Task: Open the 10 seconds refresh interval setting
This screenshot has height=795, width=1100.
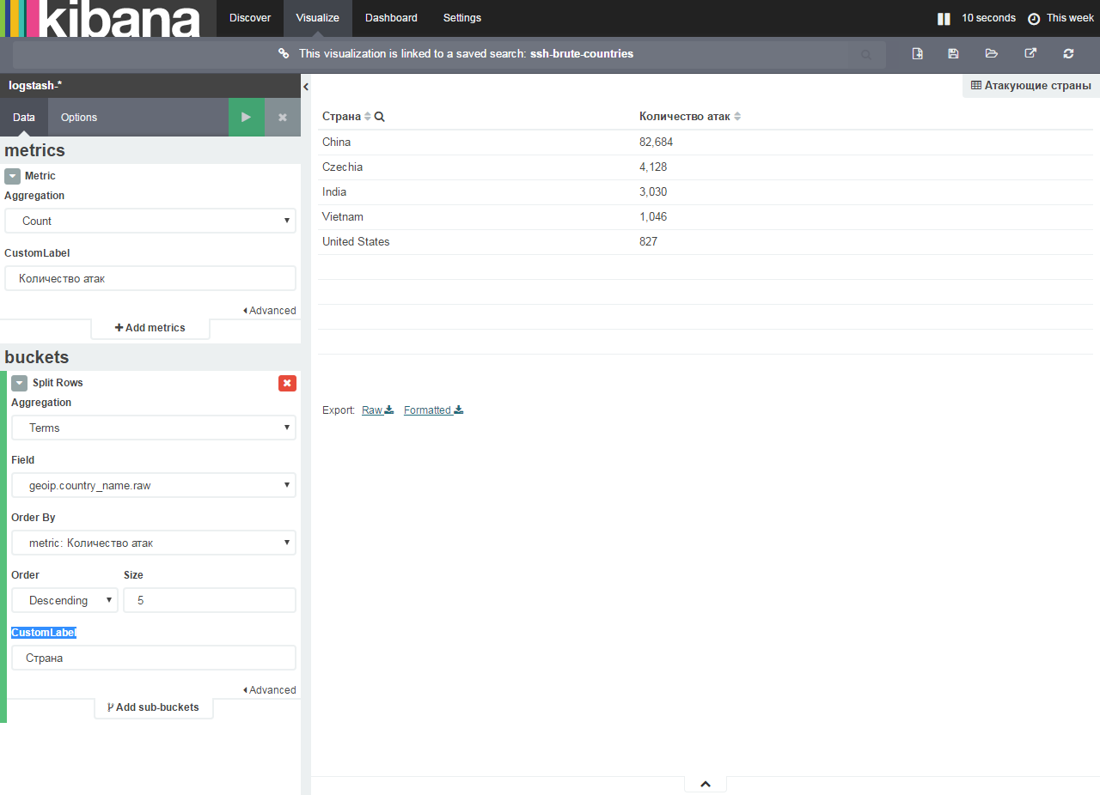Action: [x=988, y=18]
